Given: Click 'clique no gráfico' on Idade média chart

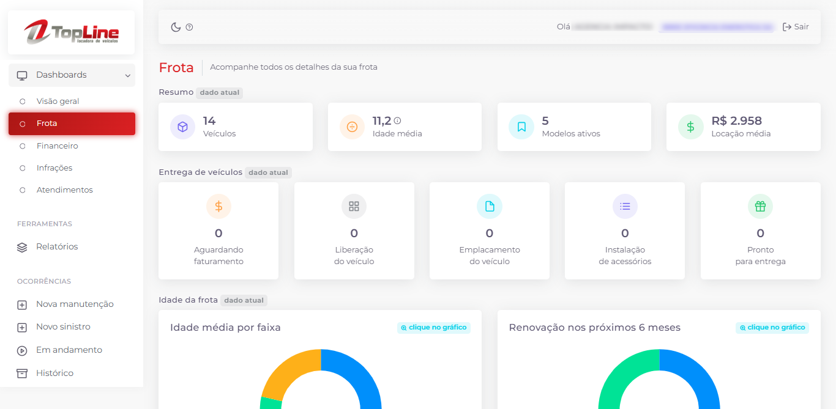Looking at the screenshot, I should pyautogui.click(x=434, y=328).
